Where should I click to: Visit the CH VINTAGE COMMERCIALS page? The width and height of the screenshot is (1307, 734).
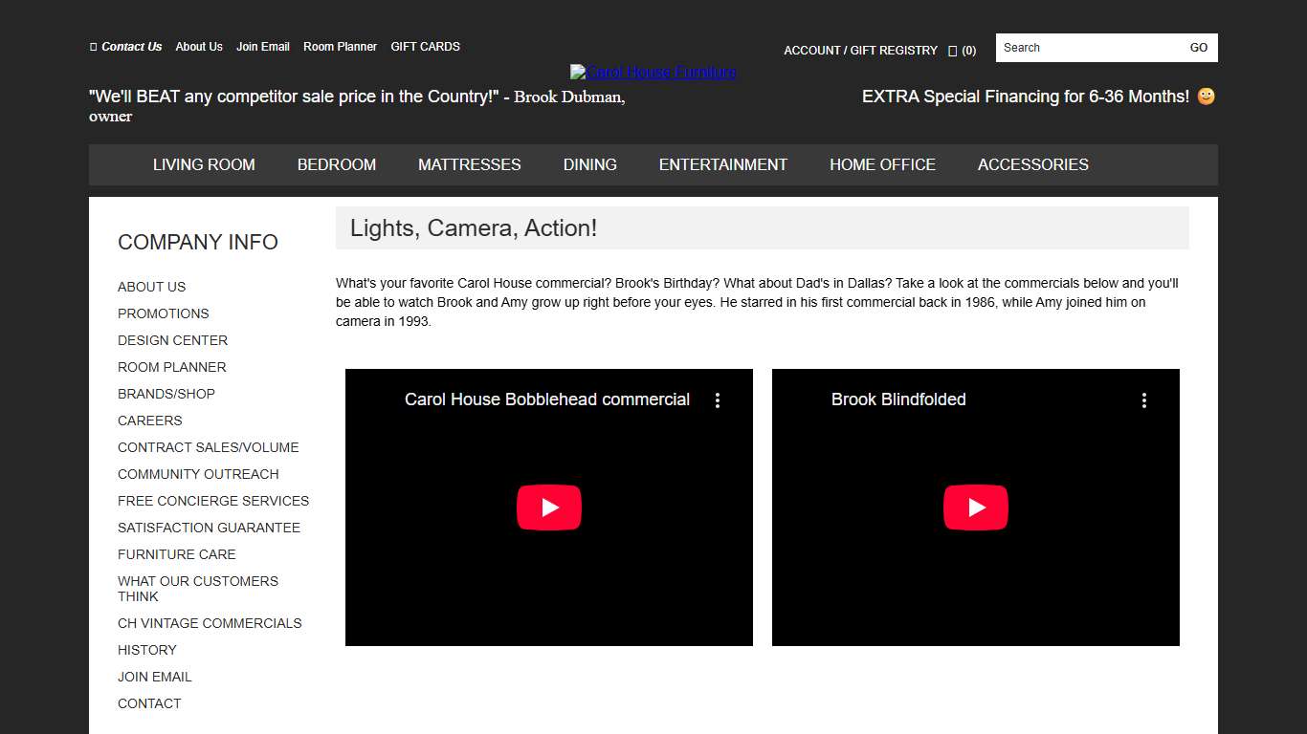(210, 623)
